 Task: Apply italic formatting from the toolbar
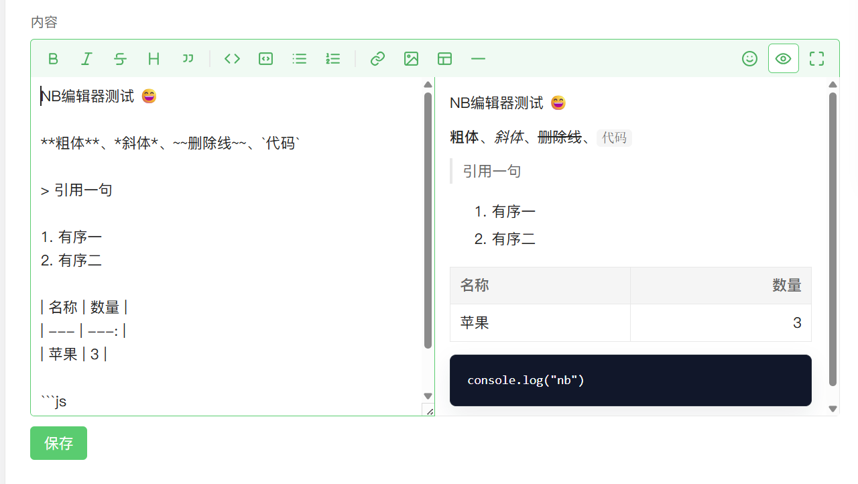pos(86,59)
